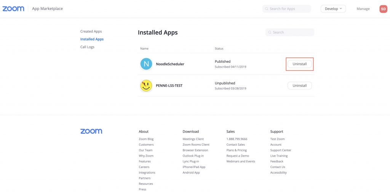Click the Unpublished status text
The width and height of the screenshot is (390, 195).
[225, 83]
